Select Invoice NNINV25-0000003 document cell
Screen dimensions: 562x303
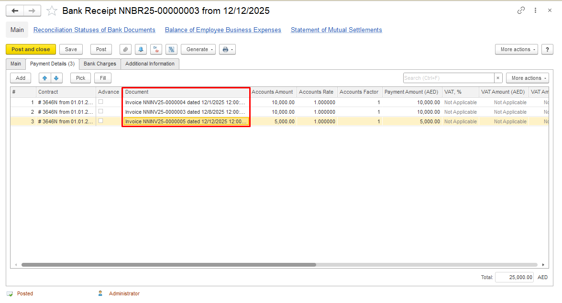click(186, 112)
